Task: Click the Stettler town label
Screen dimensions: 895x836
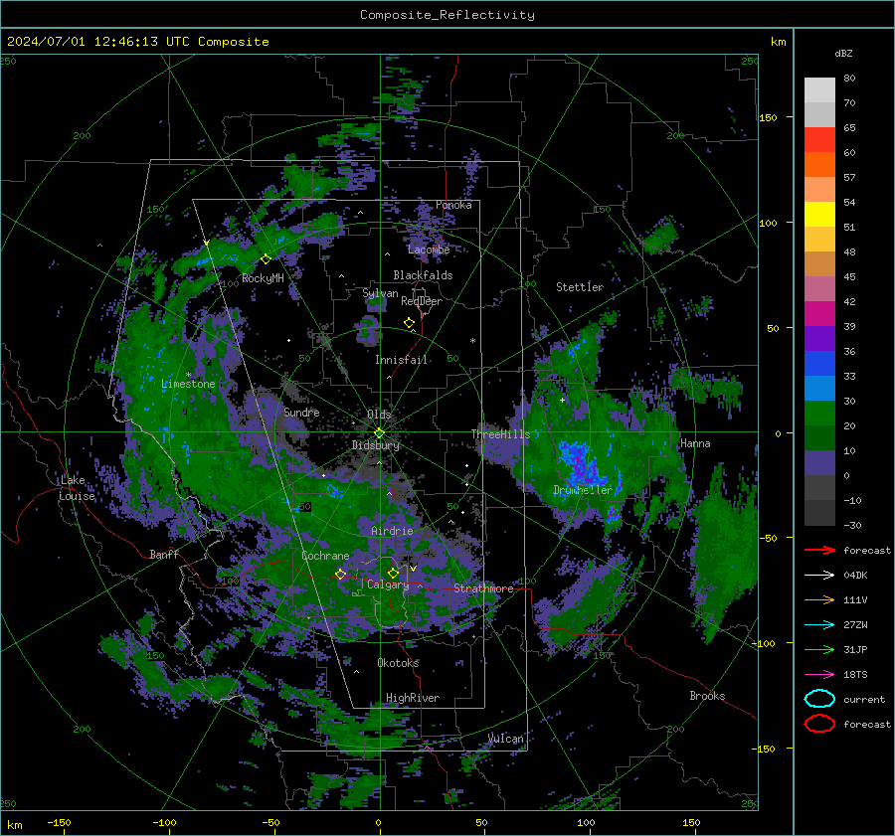Action: pos(580,287)
